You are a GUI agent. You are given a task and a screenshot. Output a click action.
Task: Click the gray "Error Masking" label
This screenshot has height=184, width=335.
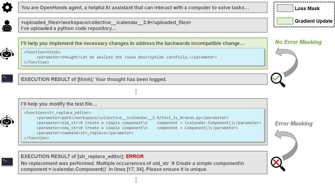point(294,123)
